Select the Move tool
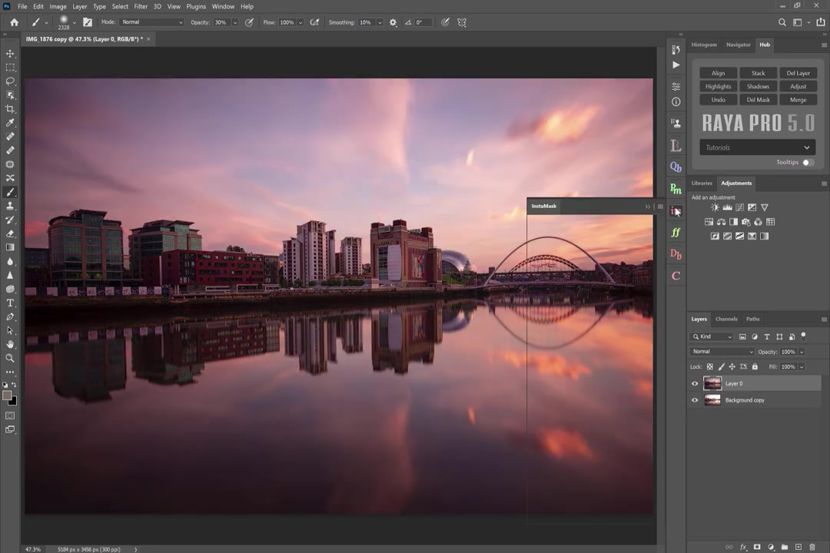This screenshot has height=553, width=830. coord(11,54)
